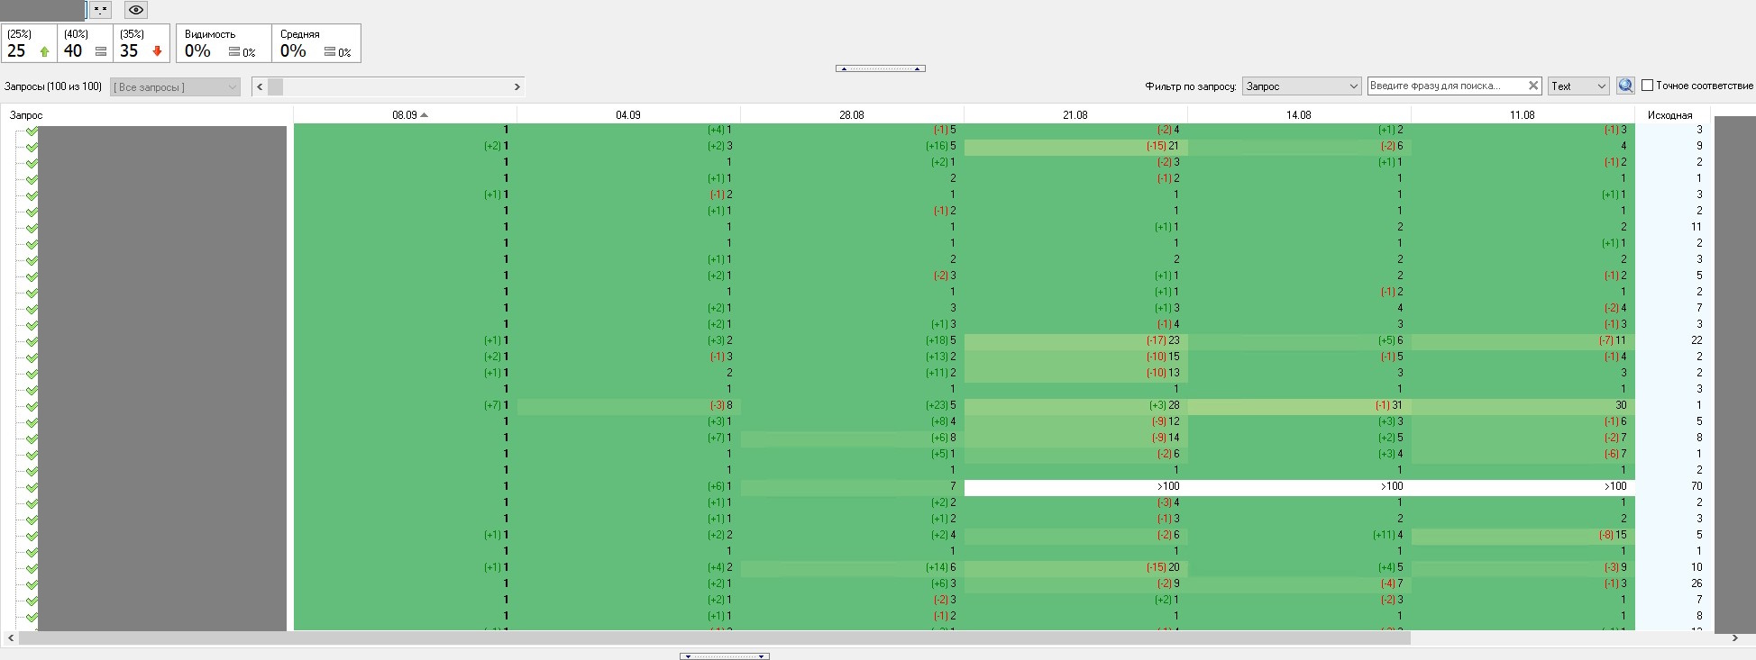Click the 30 cell in 11.08 column
1756x660 pixels.
coord(1523,406)
